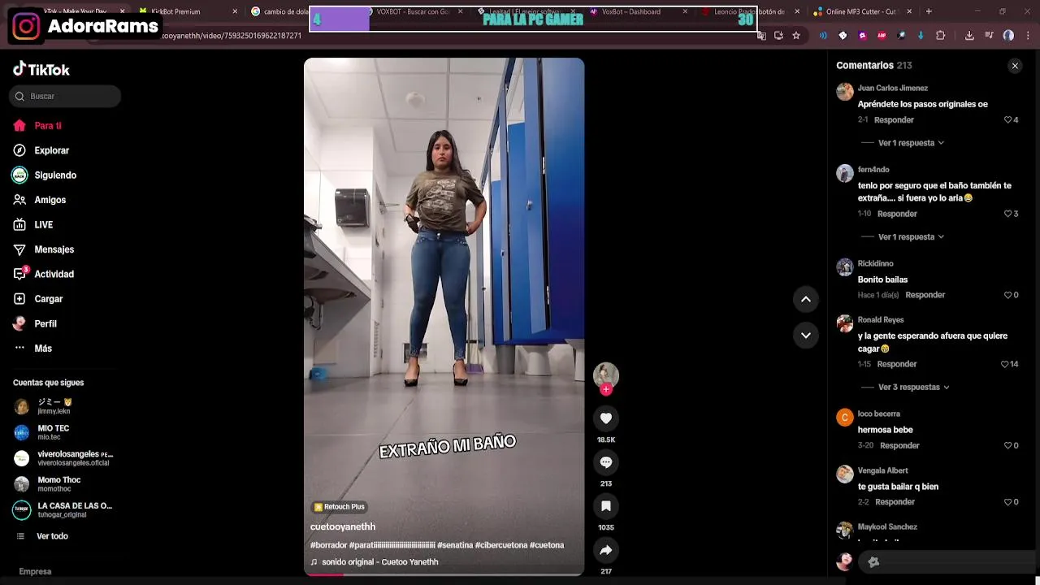Expand Ver 3 respuestas under Ronald Reyes
Image resolution: width=1040 pixels, height=585 pixels.
coord(914,388)
